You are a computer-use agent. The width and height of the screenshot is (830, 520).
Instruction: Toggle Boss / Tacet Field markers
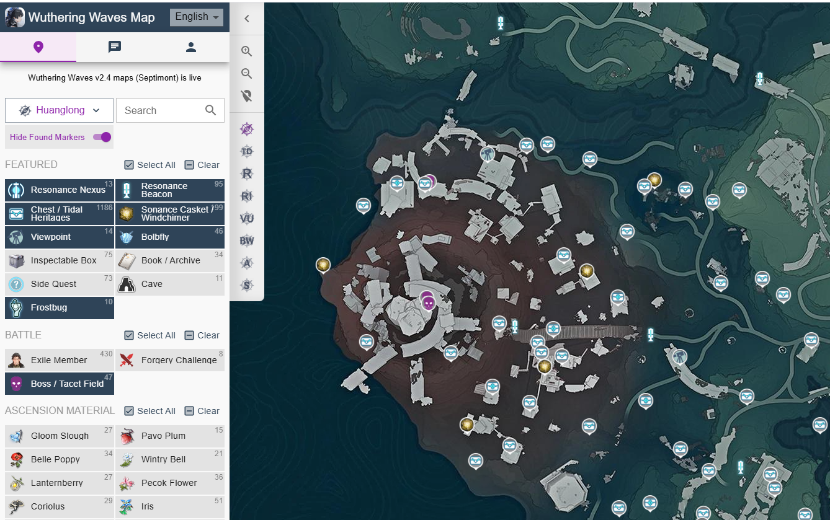pyautogui.click(x=60, y=384)
